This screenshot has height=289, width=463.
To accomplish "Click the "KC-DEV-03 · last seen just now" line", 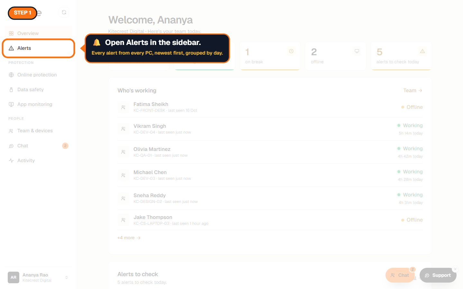I will click(162, 179).
